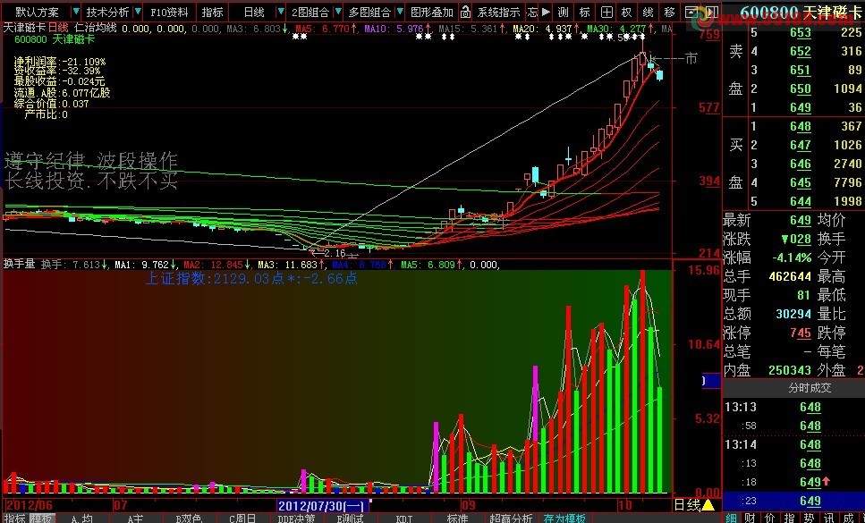The width and height of the screenshot is (865, 523).
Task: Switch to the 价 price tab
Action: 769,518
